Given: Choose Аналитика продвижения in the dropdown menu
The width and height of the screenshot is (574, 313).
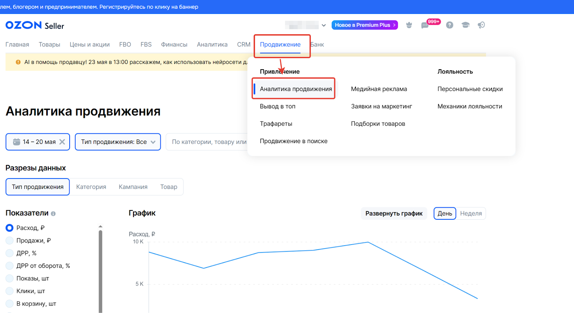Looking at the screenshot, I should (x=296, y=89).
